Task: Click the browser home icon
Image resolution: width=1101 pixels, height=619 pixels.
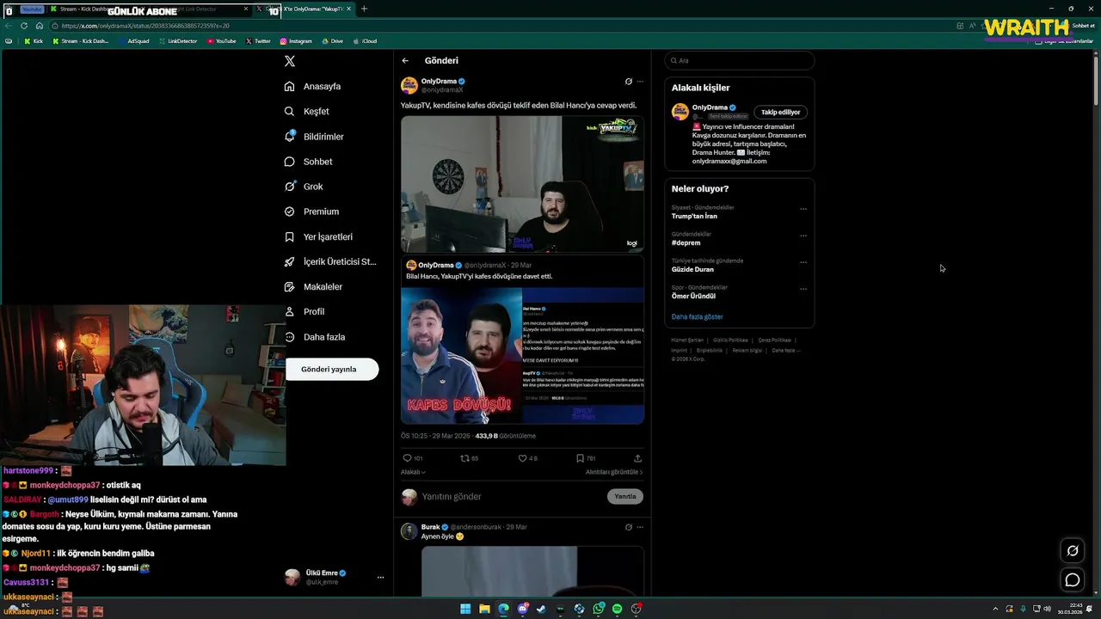Action: [x=40, y=26]
